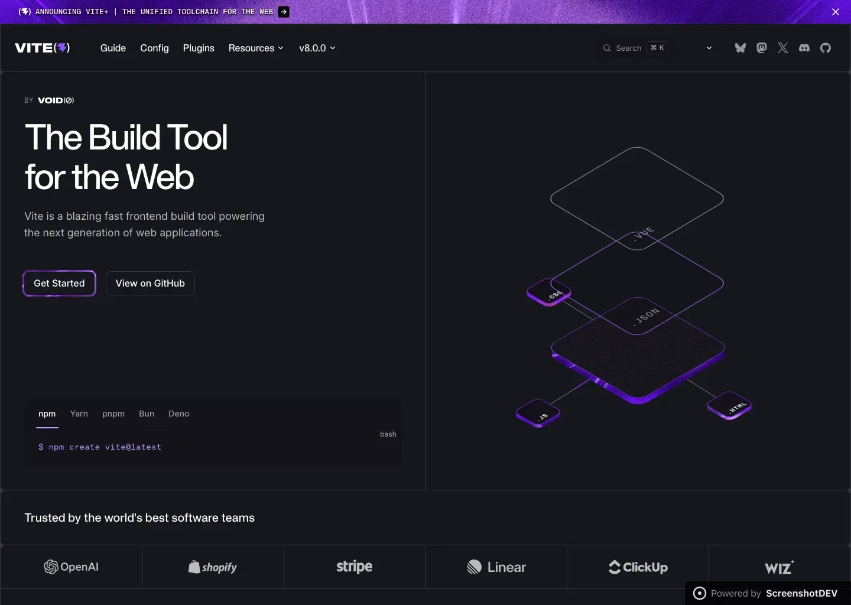
Task: Click the npm create vite@latest command text
Action: coord(100,447)
